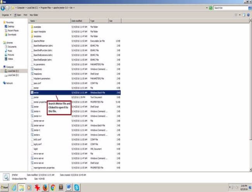Sort by Date modified column header
Screen dimensions: 252x192
coord(80,21)
